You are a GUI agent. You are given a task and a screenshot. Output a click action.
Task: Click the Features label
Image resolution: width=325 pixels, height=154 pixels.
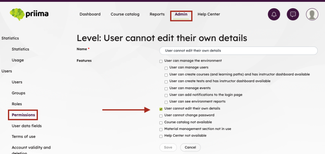pyautogui.click(x=84, y=61)
